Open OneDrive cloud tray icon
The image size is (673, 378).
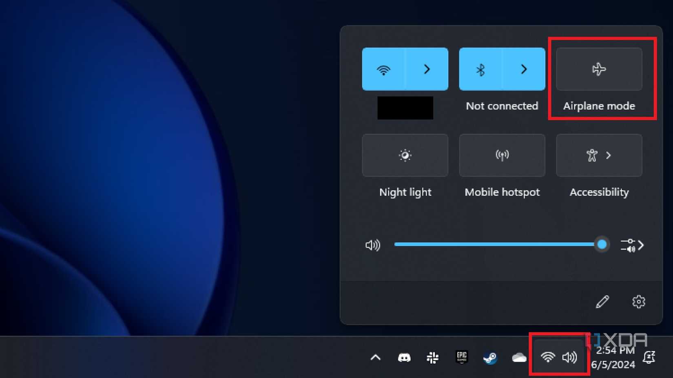(x=519, y=358)
